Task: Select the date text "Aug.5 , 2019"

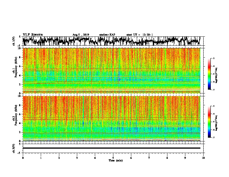Action: pyautogui.click(x=81, y=35)
